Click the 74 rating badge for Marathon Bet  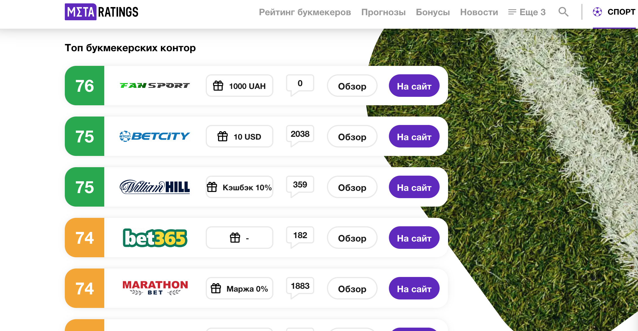click(85, 288)
